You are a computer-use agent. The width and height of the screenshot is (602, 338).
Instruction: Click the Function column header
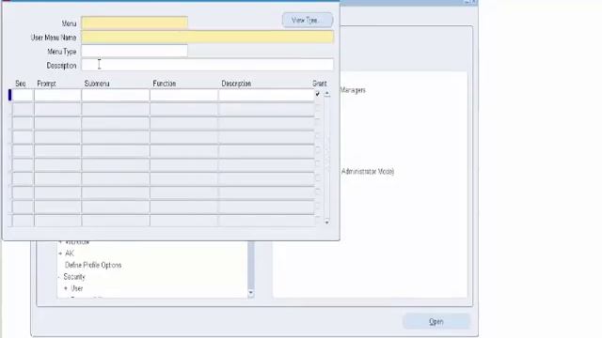pyautogui.click(x=165, y=84)
